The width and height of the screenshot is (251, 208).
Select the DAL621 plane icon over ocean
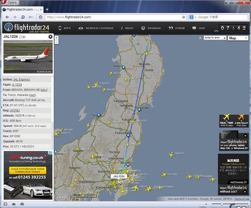tap(171, 155)
